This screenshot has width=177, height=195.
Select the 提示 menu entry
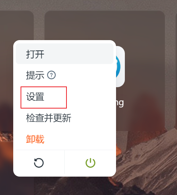pos(35,75)
